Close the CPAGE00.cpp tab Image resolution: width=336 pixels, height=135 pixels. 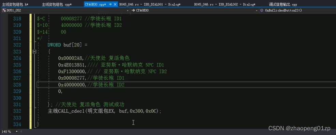click(115, 4)
